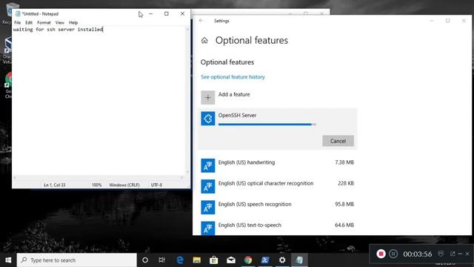The height and width of the screenshot is (267, 474).
Task: Stop the screen recording
Action: tap(381, 254)
